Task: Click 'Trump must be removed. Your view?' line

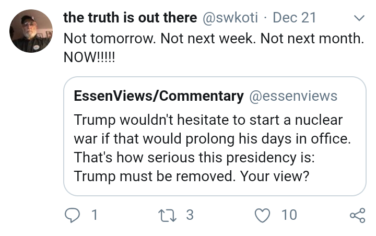Action: [192, 176]
